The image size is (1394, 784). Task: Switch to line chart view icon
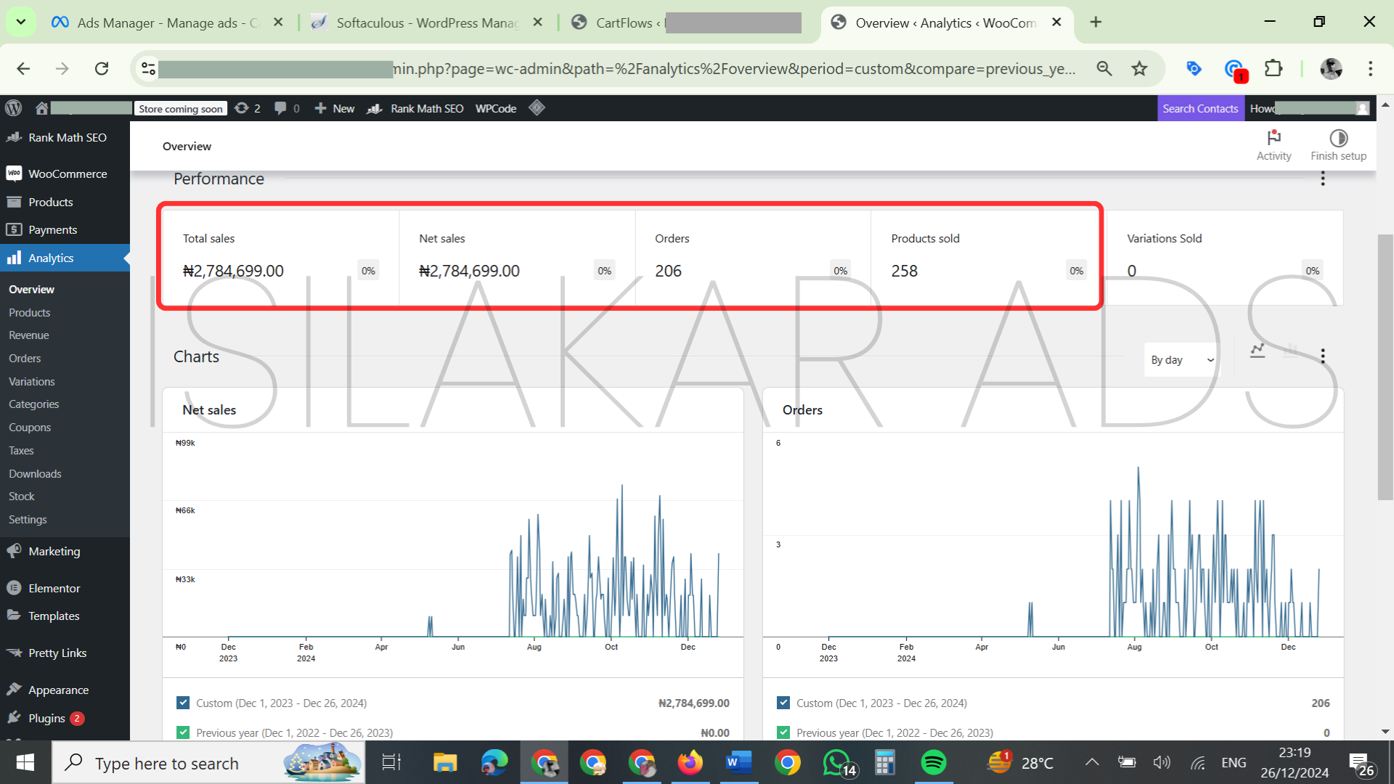1258,351
